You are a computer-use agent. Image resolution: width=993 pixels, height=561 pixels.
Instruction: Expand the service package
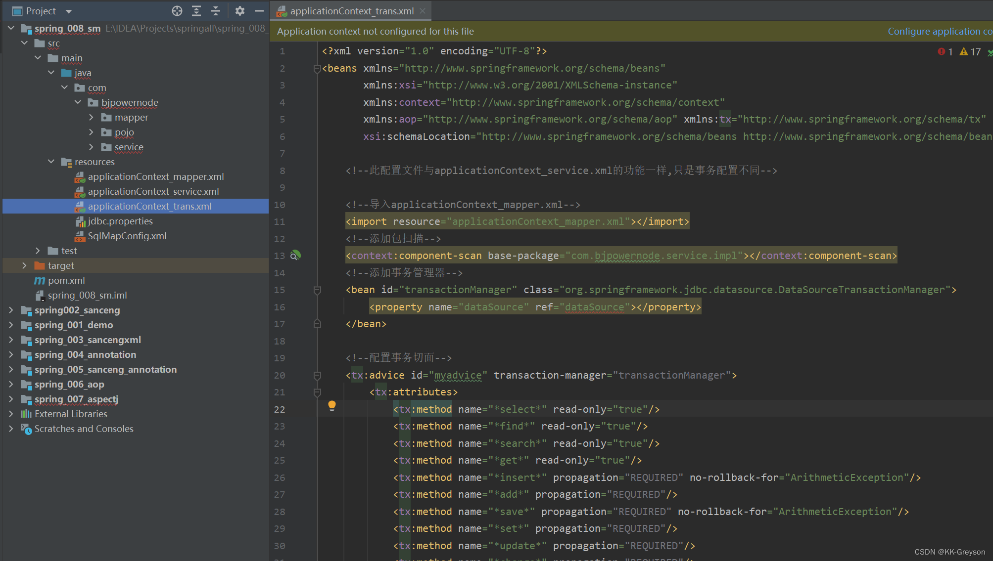coord(91,147)
